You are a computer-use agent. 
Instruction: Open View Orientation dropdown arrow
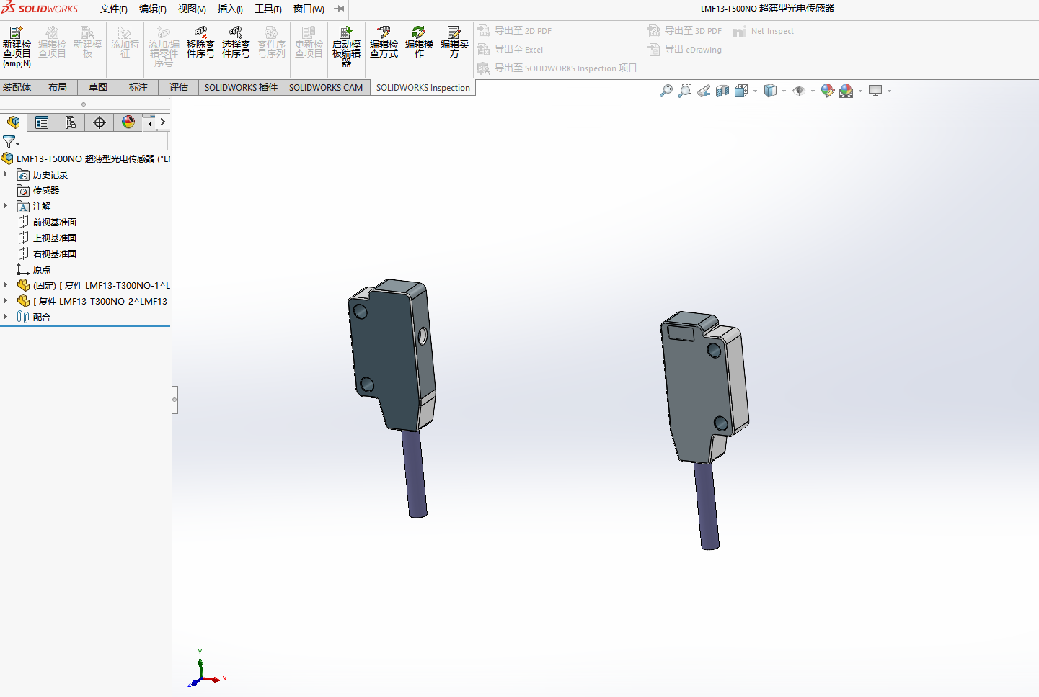tap(755, 91)
